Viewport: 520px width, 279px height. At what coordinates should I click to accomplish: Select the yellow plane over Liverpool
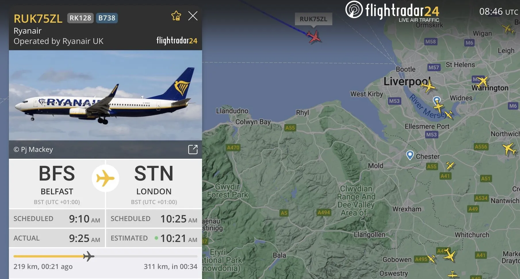428,86
